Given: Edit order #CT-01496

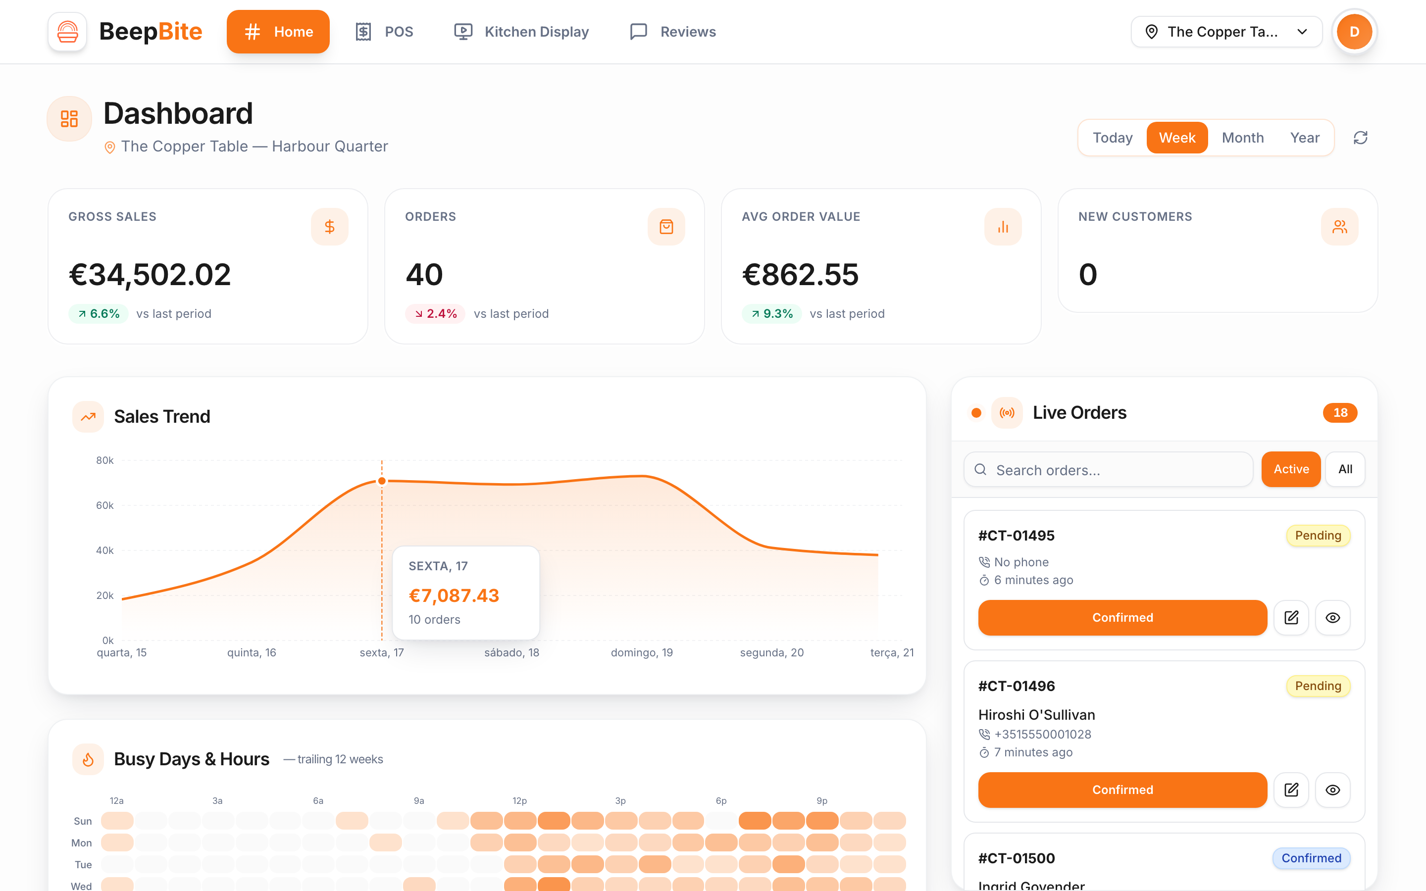Looking at the screenshot, I should [x=1291, y=790].
